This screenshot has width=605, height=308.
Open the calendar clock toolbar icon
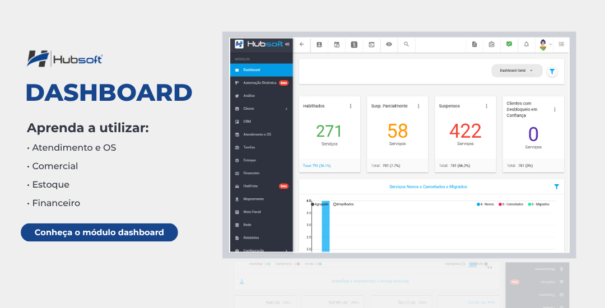[337, 45]
